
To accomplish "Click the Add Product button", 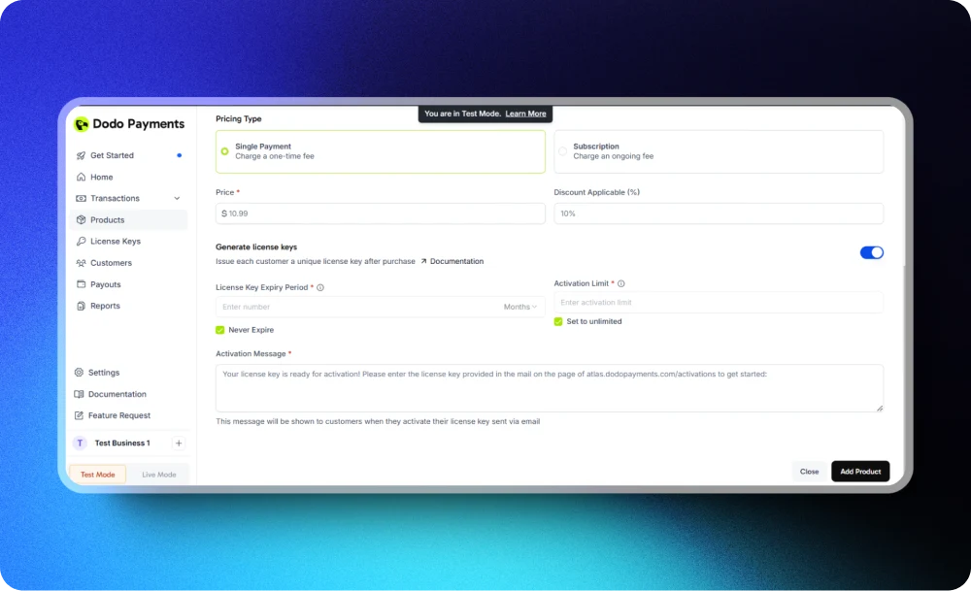I will 860,471.
